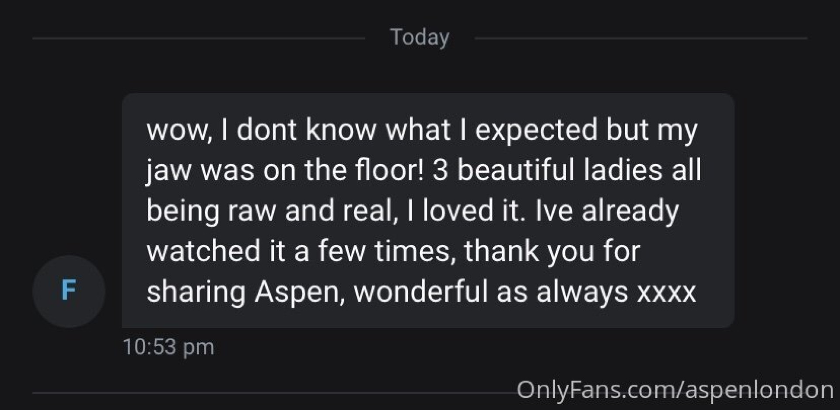Click the round F sender avatar
The image size is (840, 410).
69,291
